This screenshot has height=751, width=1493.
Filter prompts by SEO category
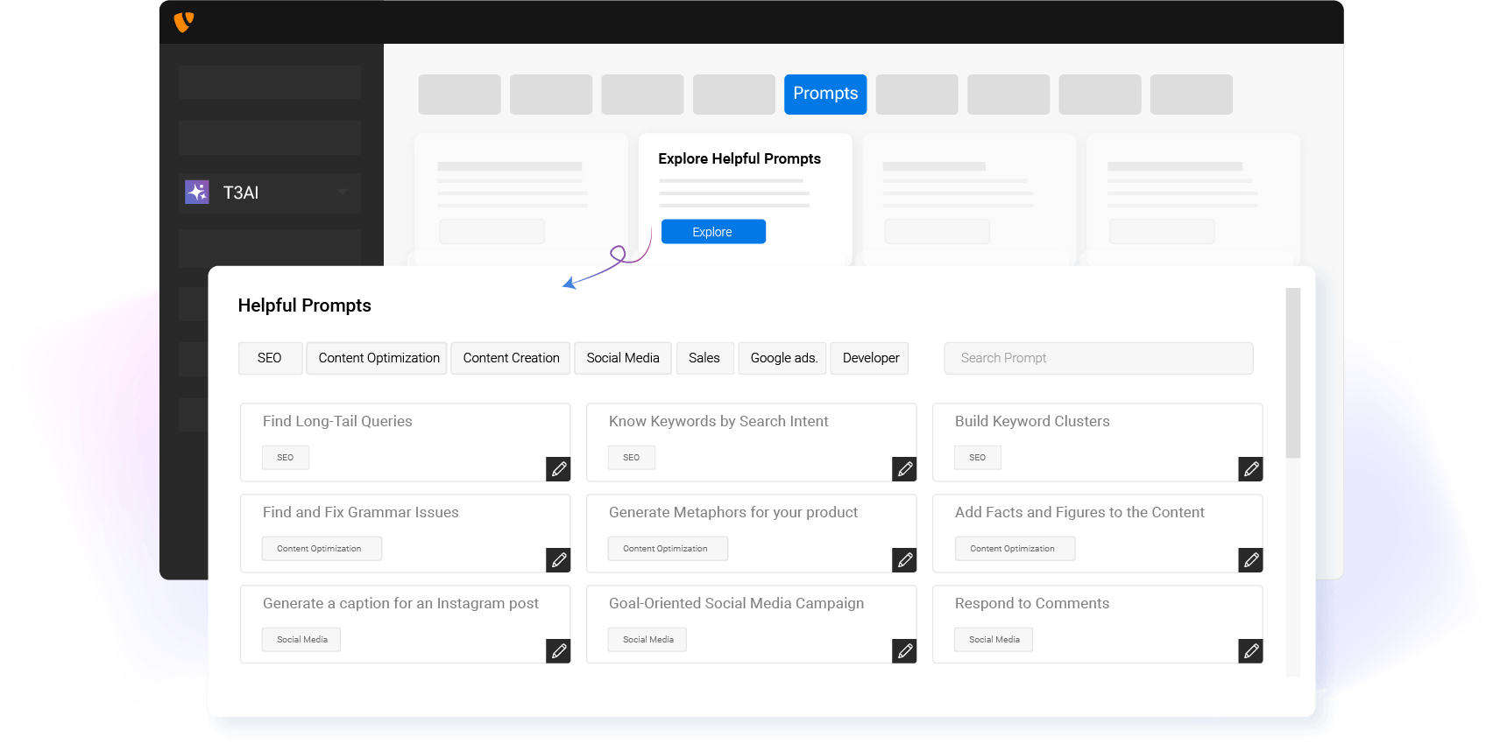click(270, 358)
